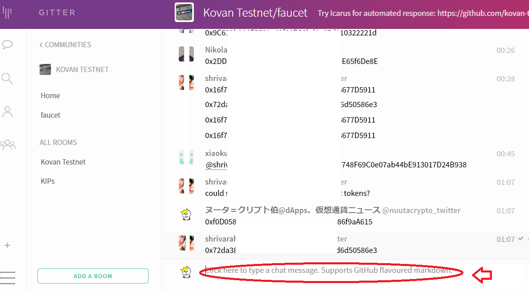Open xiaoku's pixel avatar in the chat
529x290 pixels.
click(x=186, y=158)
